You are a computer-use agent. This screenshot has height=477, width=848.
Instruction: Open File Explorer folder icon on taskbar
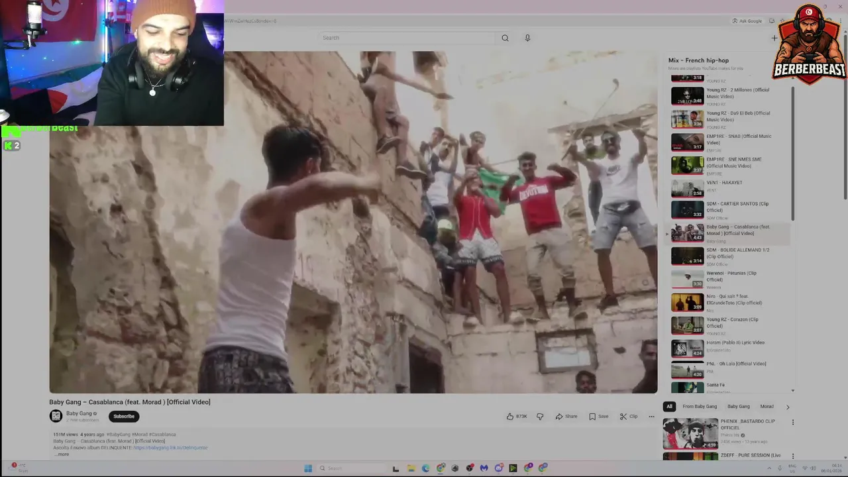[411, 468]
